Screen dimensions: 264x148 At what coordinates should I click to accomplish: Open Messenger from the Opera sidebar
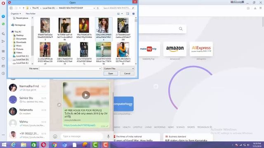[3, 16]
